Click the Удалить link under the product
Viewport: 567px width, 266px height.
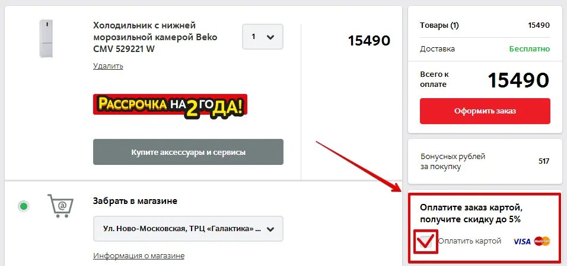[x=108, y=66]
